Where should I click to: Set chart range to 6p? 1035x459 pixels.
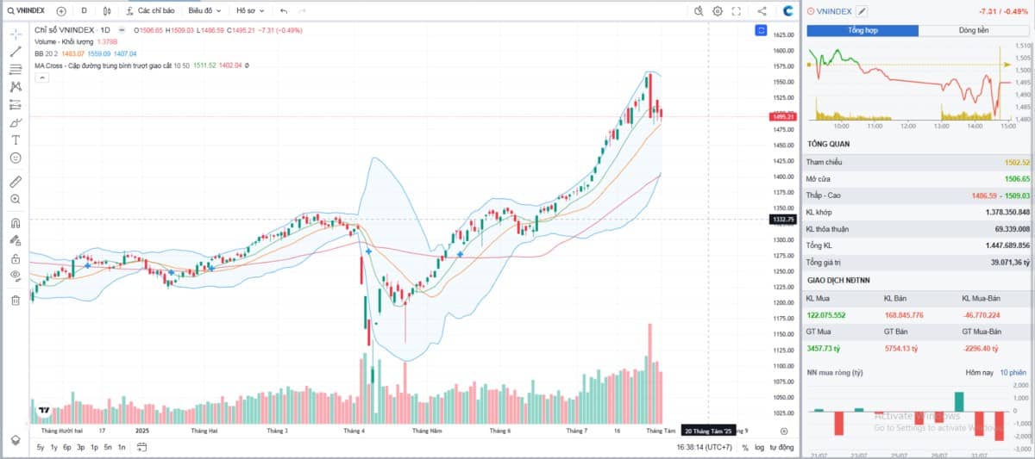(x=66, y=447)
